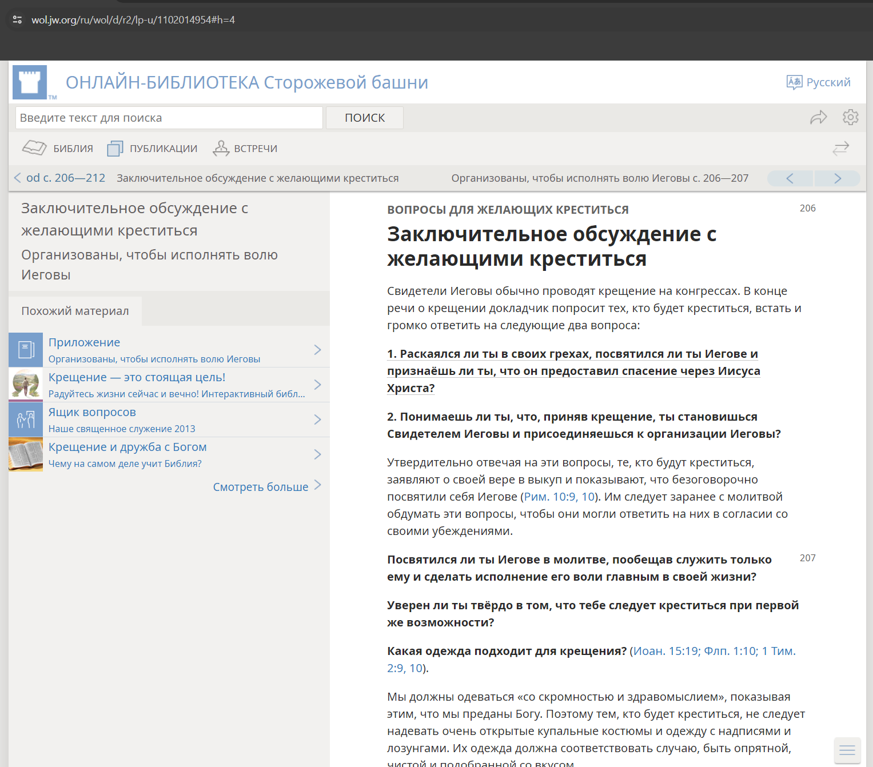Click the share arrow icon
The height and width of the screenshot is (767, 873).
click(x=819, y=117)
